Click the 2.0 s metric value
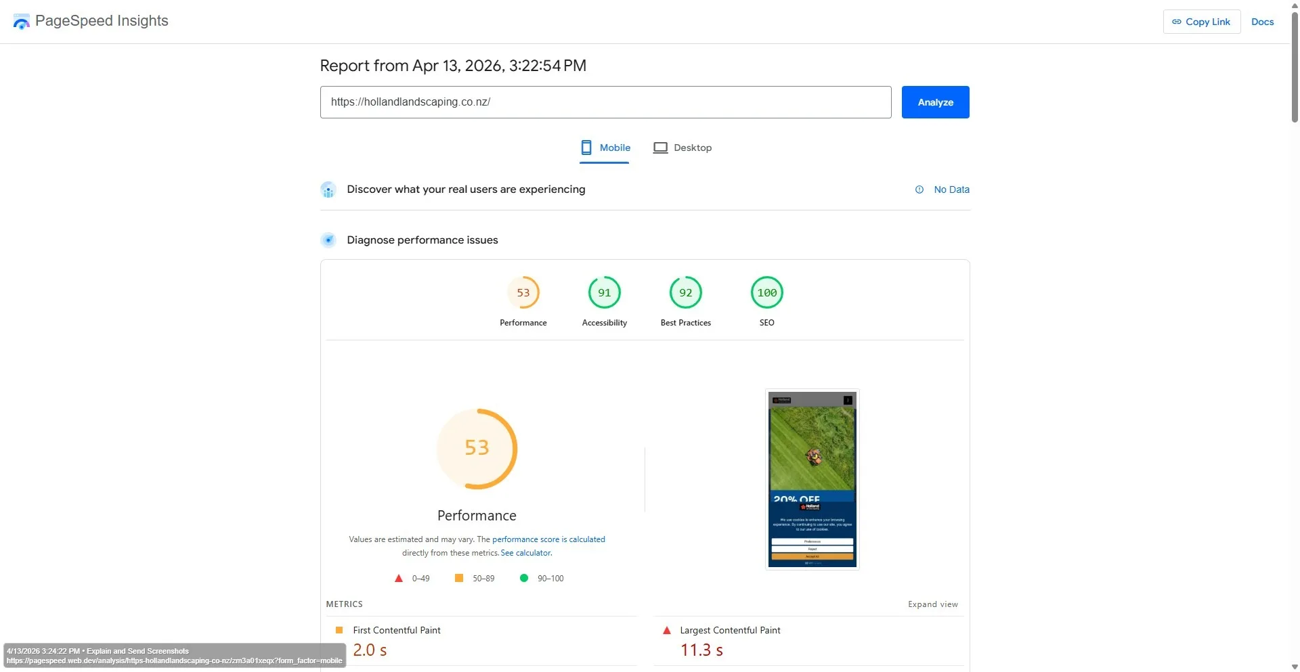 tap(370, 650)
